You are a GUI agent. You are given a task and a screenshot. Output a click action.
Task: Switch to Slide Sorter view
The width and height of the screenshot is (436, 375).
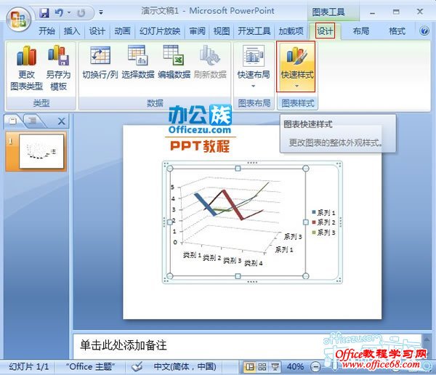pyautogui.click(x=262, y=367)
